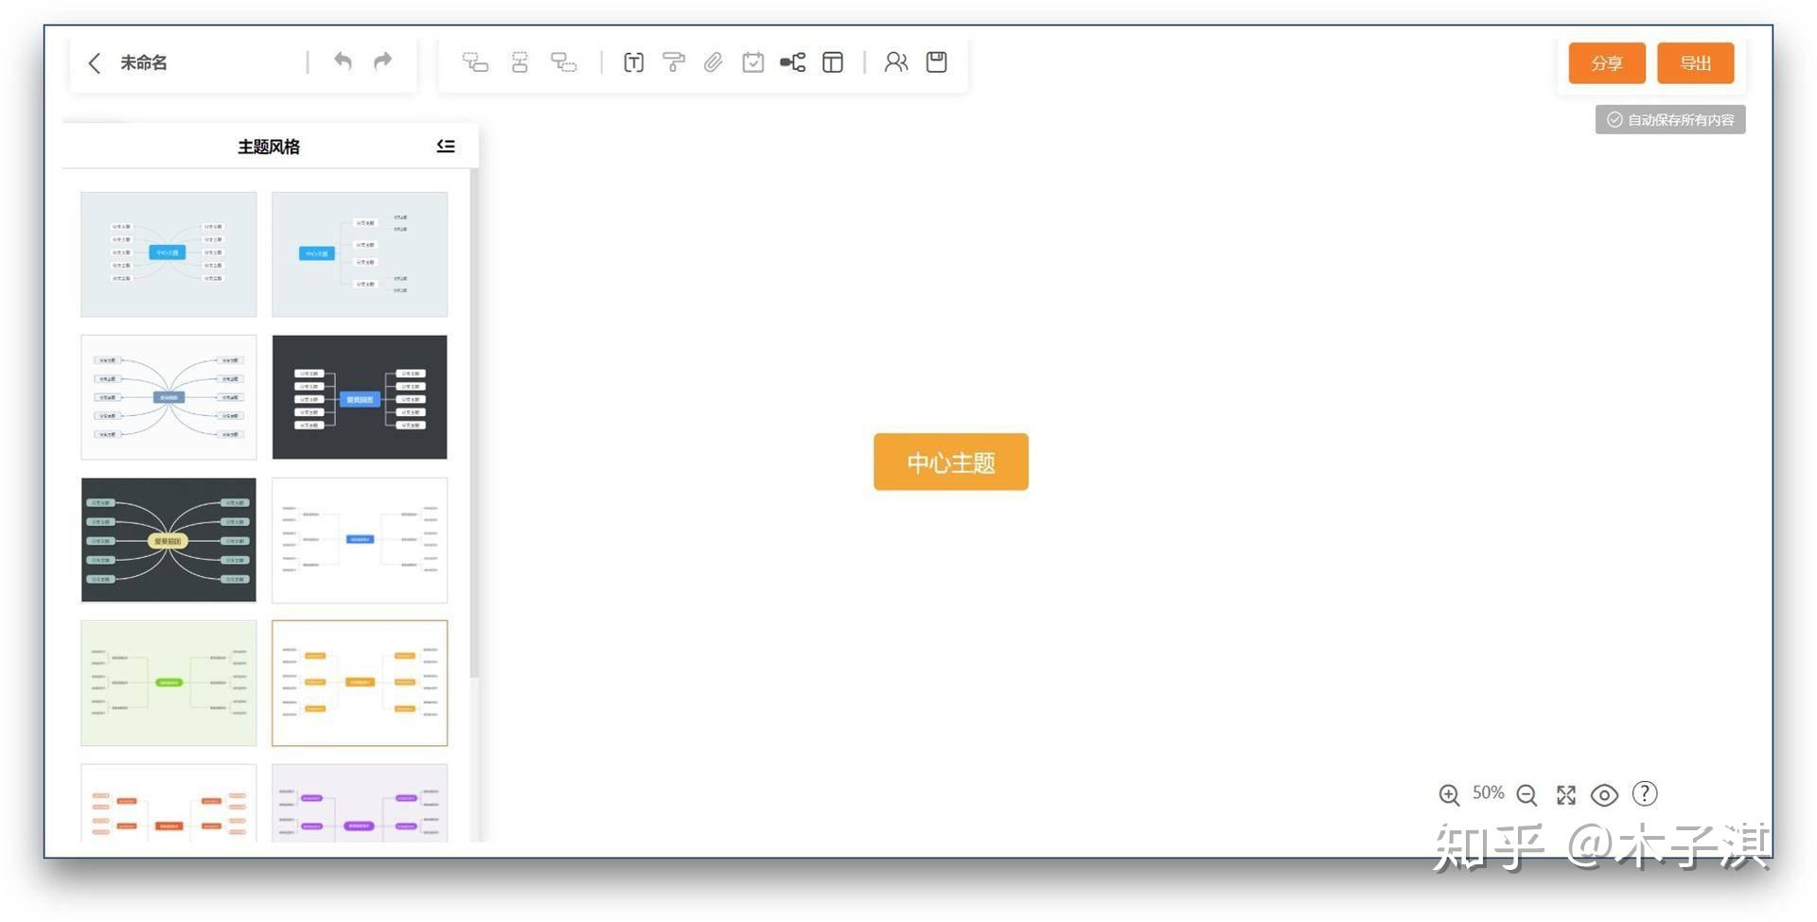1817x922 pixels.
Task: Open the task checkbox calendar icon
Action: click(753, 62)
